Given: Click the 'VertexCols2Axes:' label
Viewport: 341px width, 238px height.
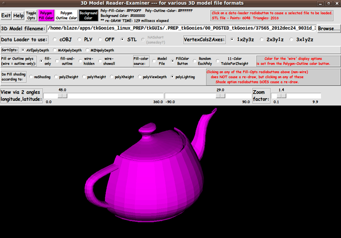Looking at the screenshot, I should (204, 40).
